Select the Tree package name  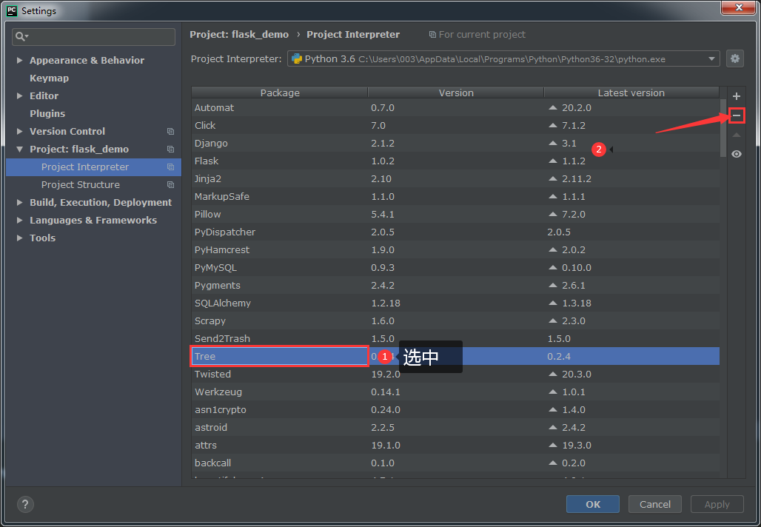205,356
